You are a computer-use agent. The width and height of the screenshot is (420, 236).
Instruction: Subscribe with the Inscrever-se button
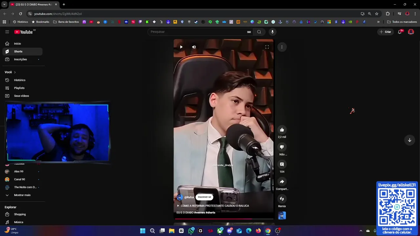pyautogui.click(x=204, y=197)
